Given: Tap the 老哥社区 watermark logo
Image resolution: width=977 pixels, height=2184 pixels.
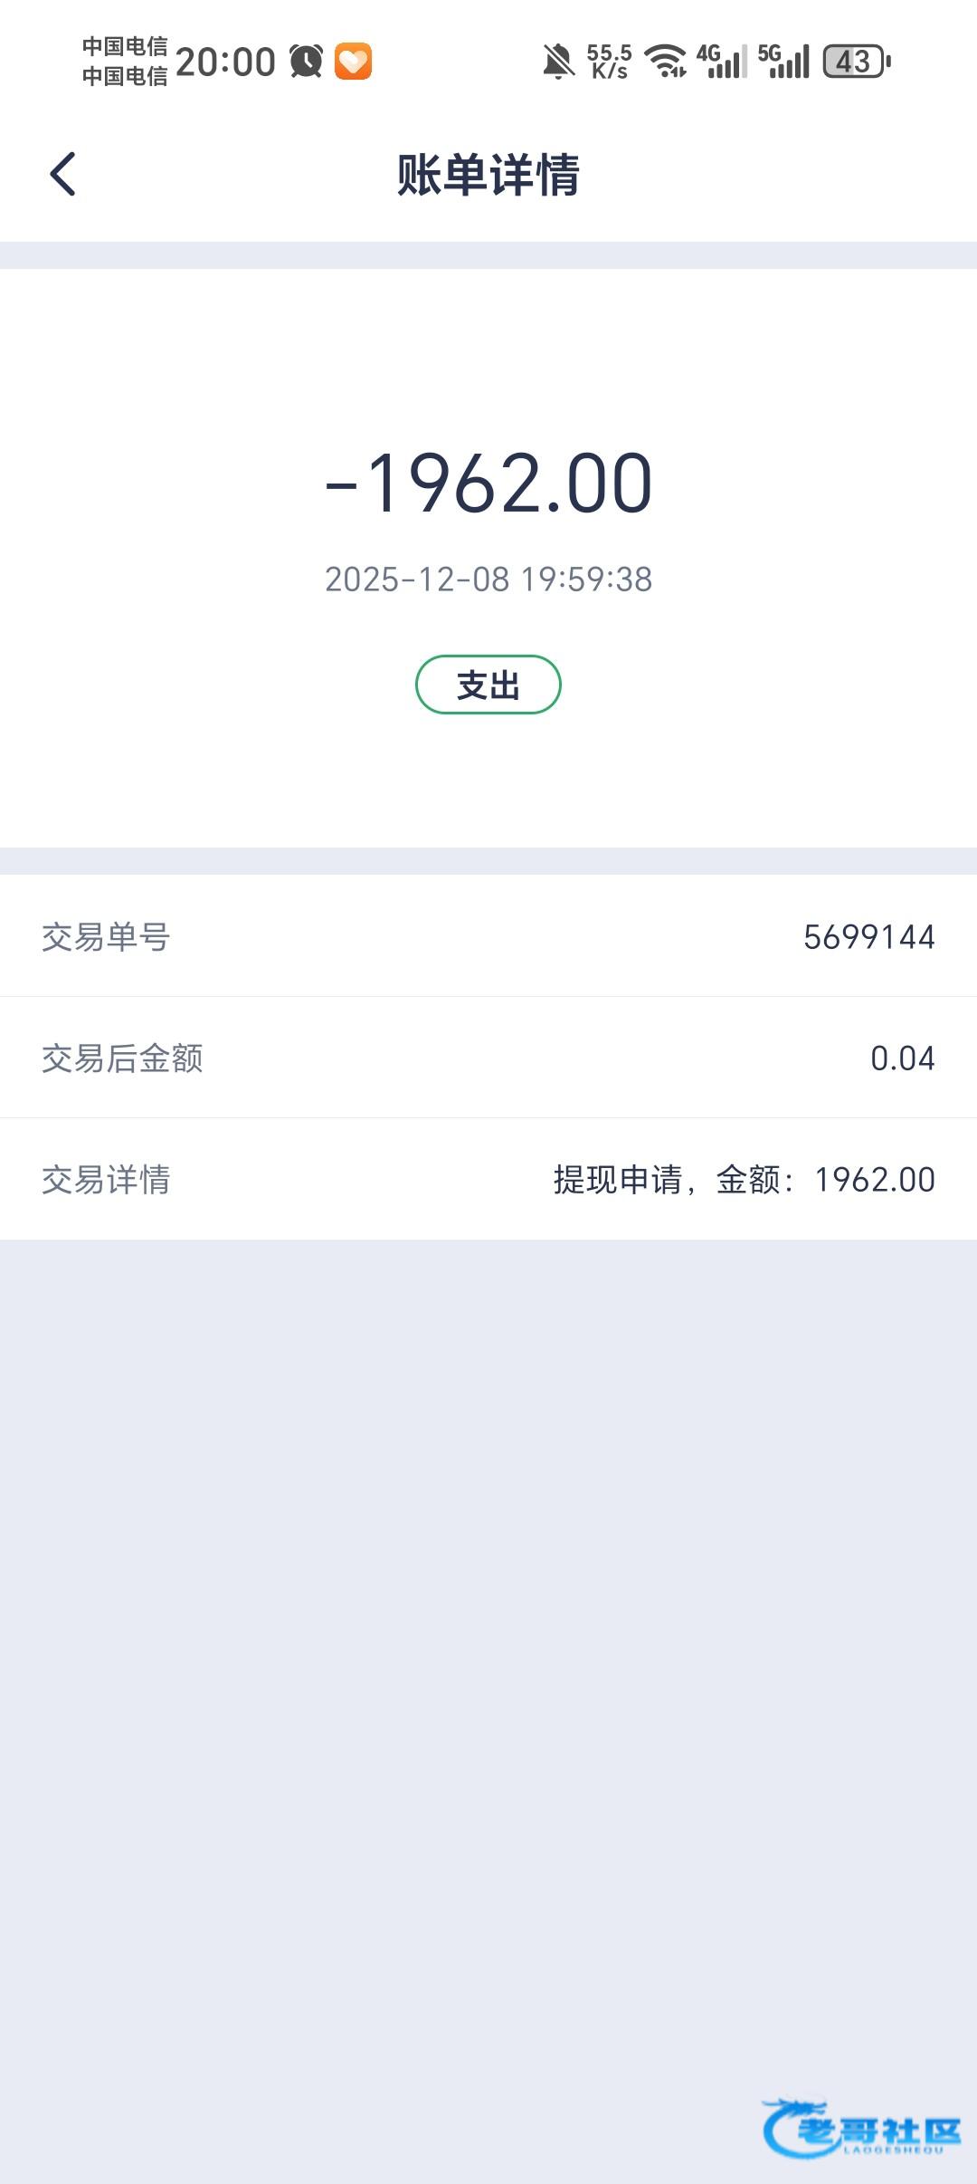Looking at the screenshot, I should pos(860,2127).
